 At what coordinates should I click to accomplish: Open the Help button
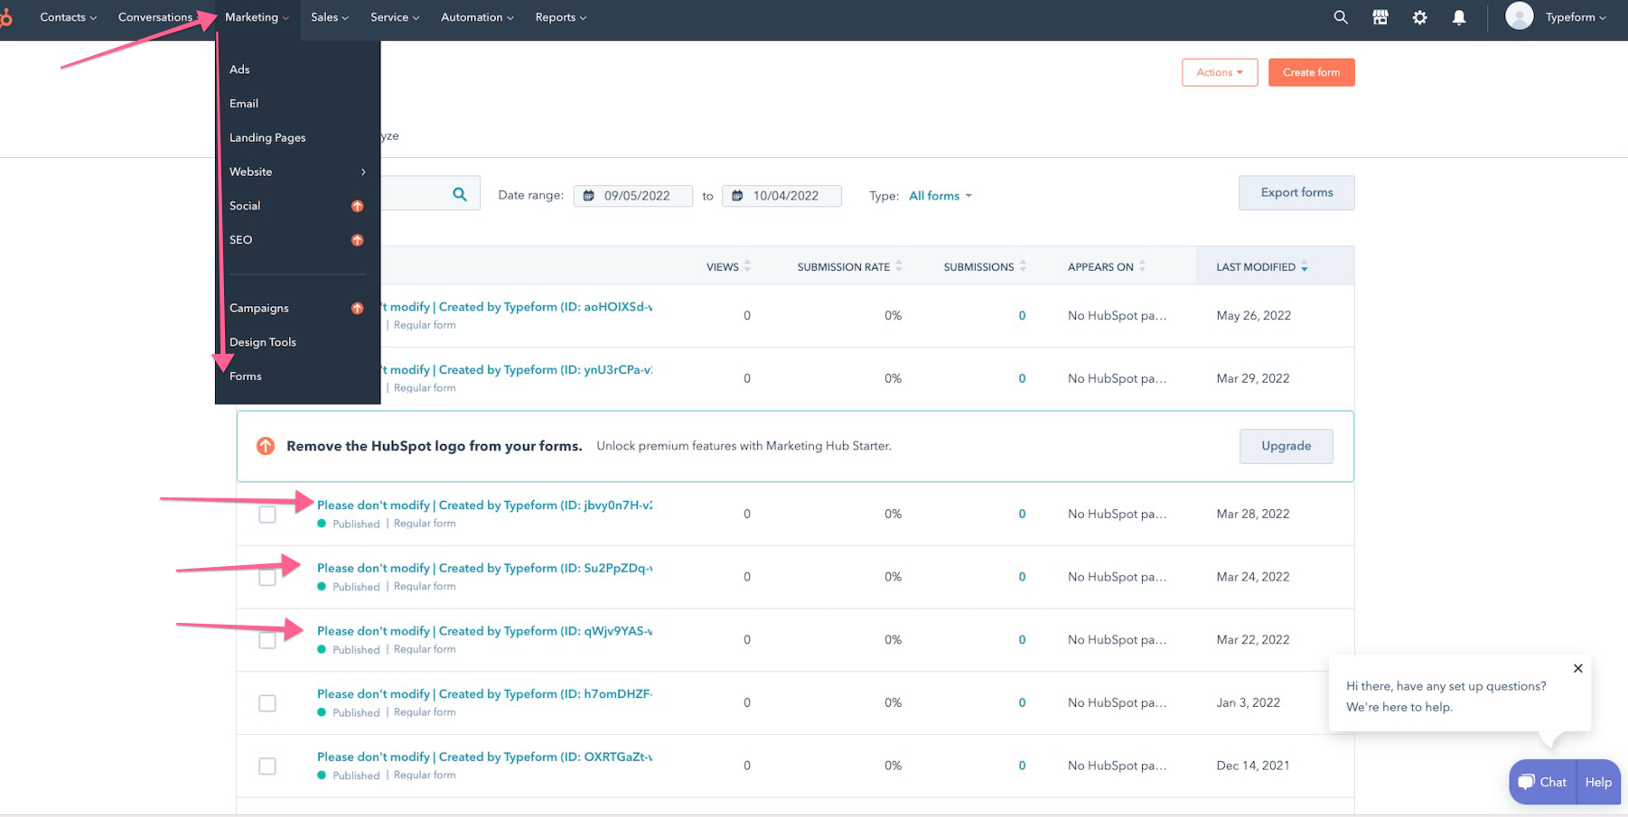1598,783
